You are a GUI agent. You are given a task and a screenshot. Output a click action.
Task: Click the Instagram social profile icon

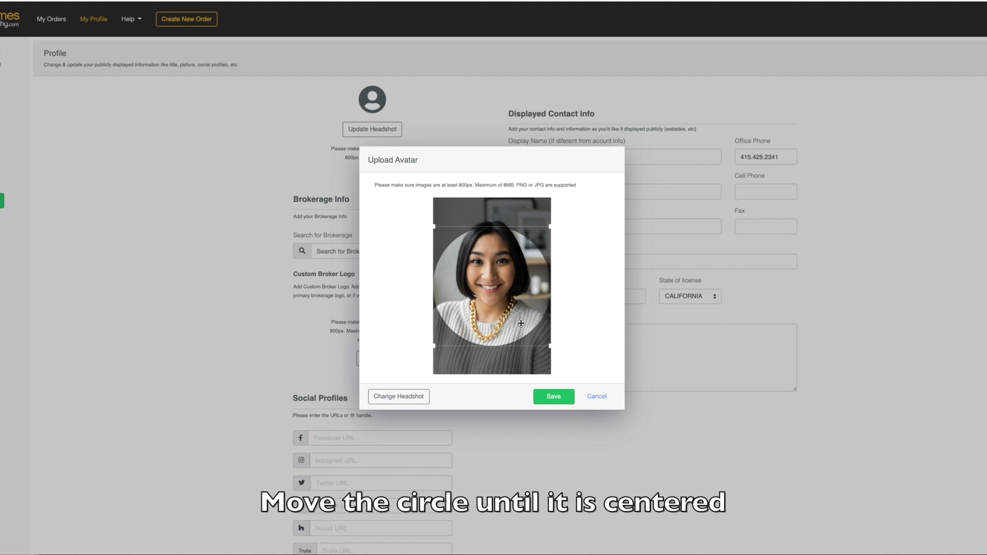pyautogui.click(x=301, y=460)
